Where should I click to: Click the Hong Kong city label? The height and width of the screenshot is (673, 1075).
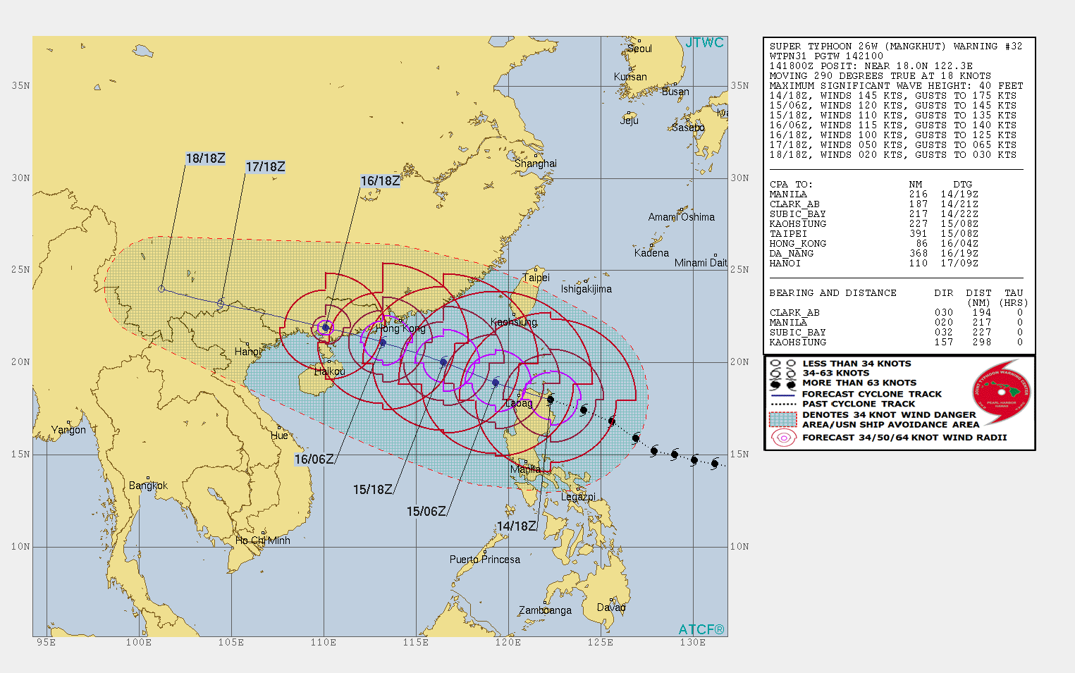point(400,328)
